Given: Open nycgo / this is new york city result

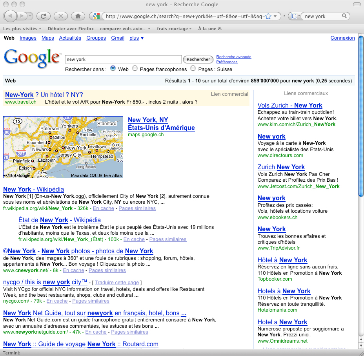Looking at the screenshot, I should click(45, 282).
